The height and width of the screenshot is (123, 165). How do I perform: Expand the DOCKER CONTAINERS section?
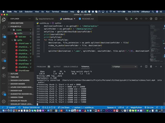[20, 80]
